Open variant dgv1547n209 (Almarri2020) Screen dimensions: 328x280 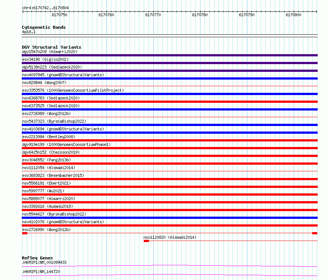(x=50, y=52)
